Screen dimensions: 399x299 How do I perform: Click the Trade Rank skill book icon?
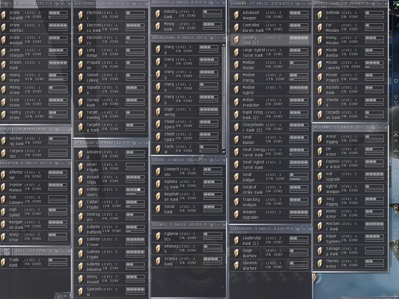coord(3,262)
